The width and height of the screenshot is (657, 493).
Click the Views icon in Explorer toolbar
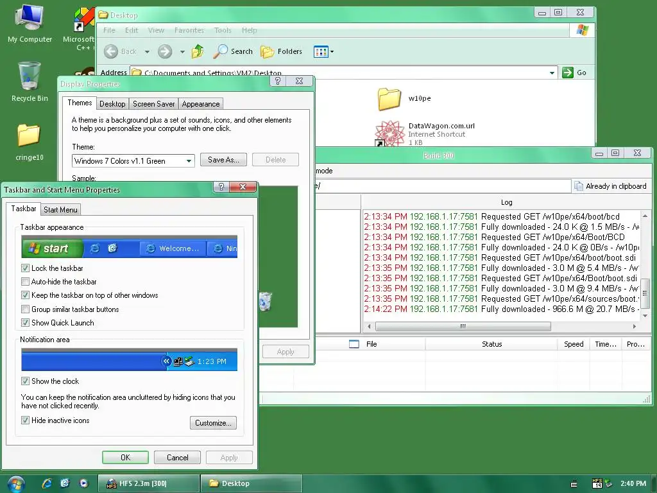click(x=321, y=52)
